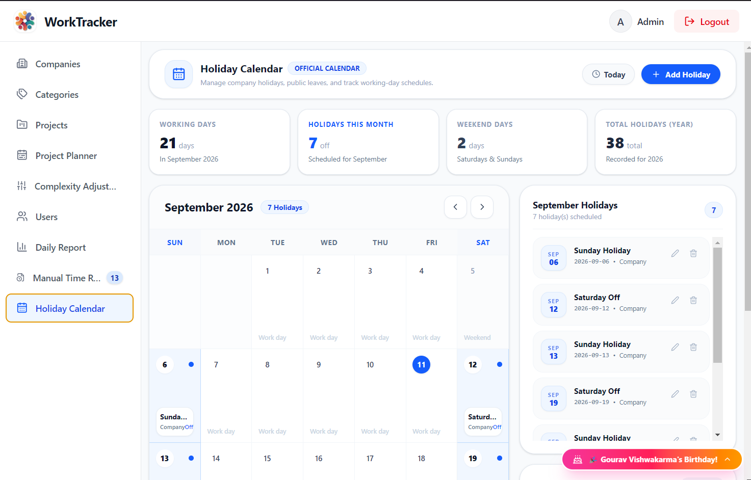Click the Daily Report chart icon
The width and height of the screenshot is (751, 480).
click(x=22, y=247)
